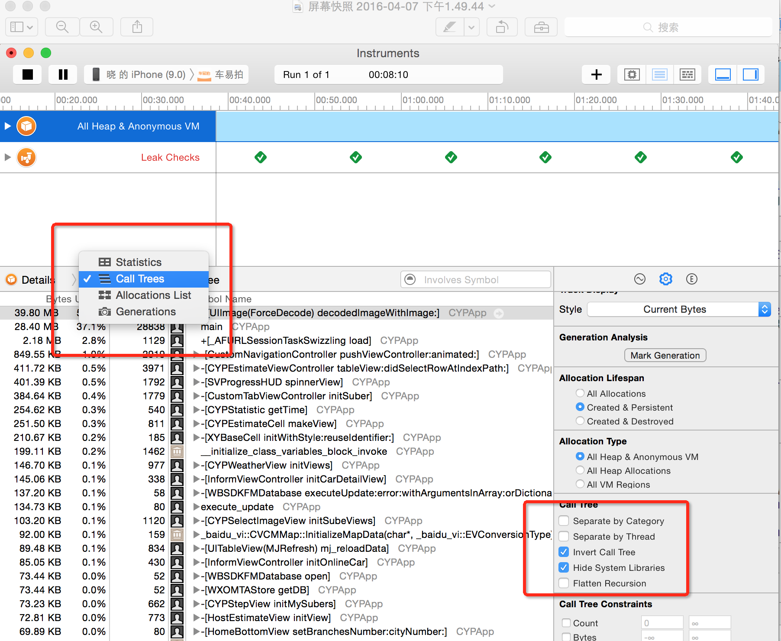Select the main CYPApp row

277,327
